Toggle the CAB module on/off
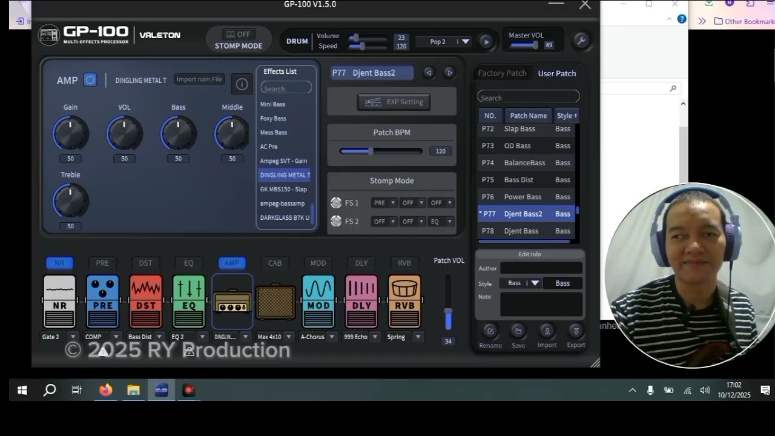The width and height of the screenshot is (775, 436). [275, 263]
